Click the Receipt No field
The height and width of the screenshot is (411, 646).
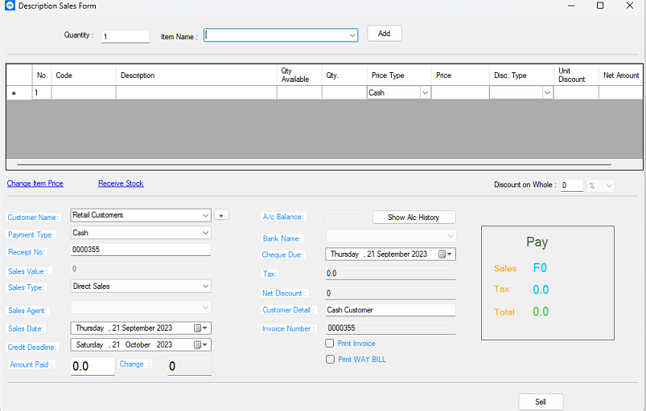pyautogui.click(x=141, y=250)
